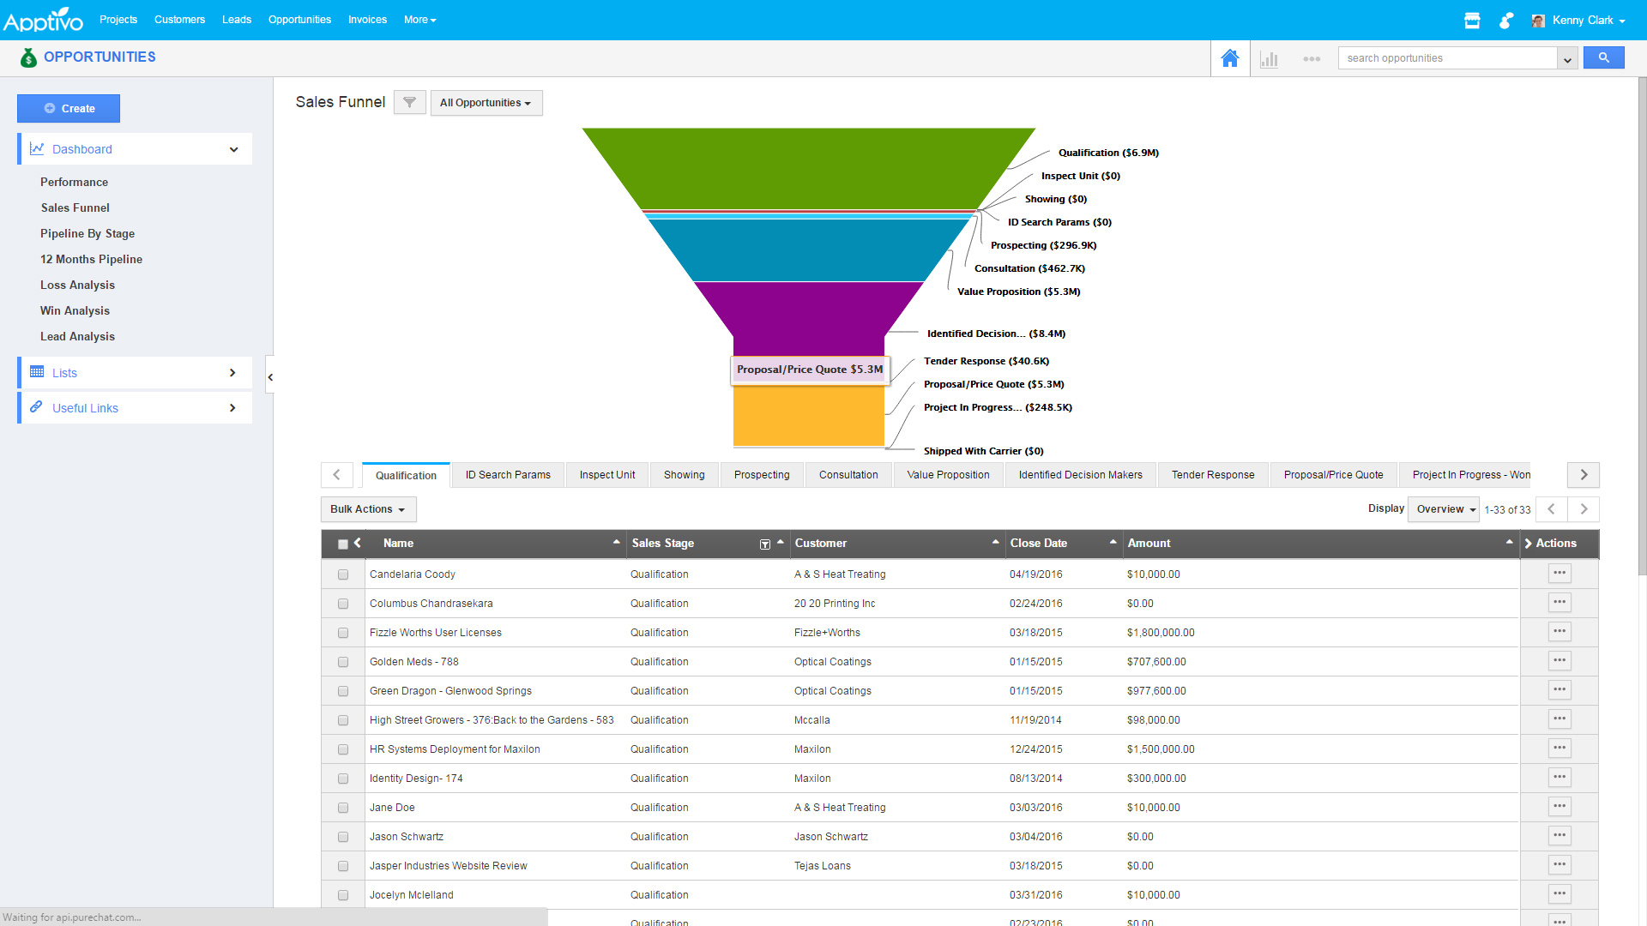Screen dimensions: 1647x926
Task: Switch to the Prospecting tab
Action: [x=761, y=474]
